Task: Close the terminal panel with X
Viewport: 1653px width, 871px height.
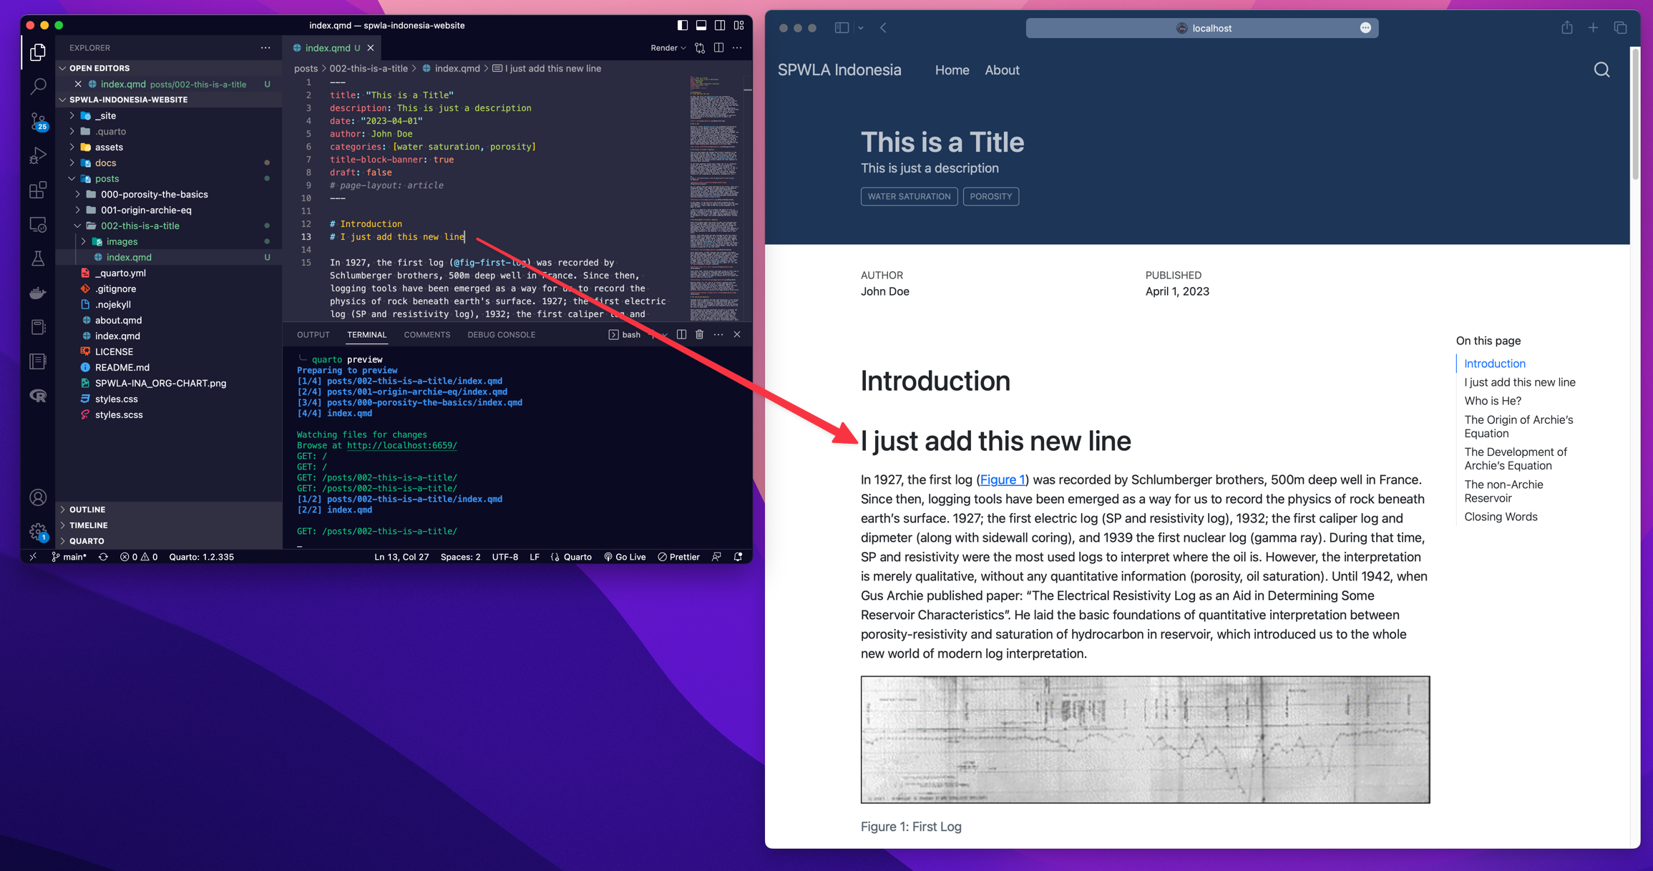Action: [737, 334]
